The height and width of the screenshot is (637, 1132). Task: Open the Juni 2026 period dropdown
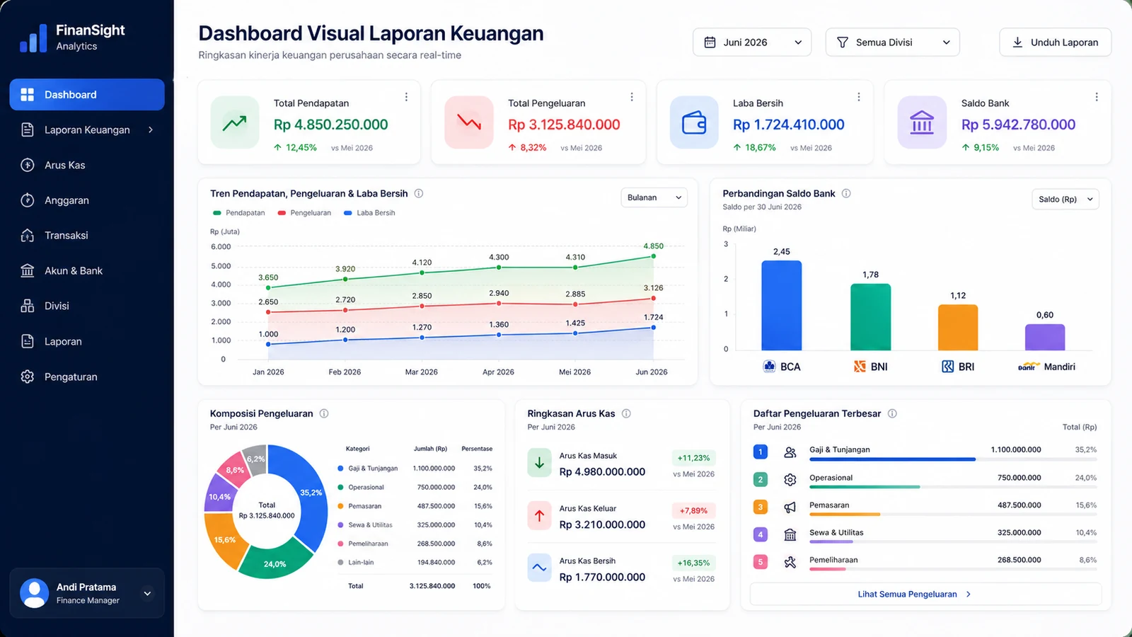(752, 42)
